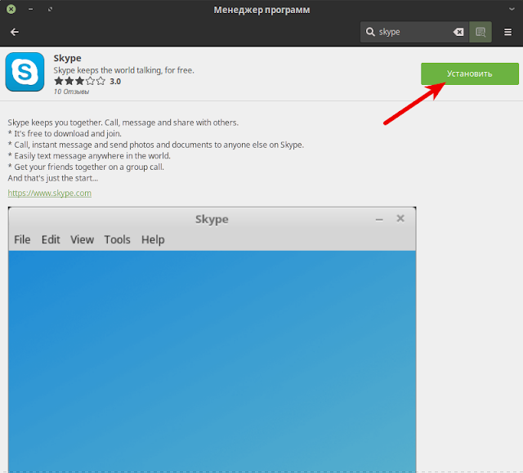Click 'And that's just the start...' line
Screen dimensions: 523x473
tap(53, 178)
